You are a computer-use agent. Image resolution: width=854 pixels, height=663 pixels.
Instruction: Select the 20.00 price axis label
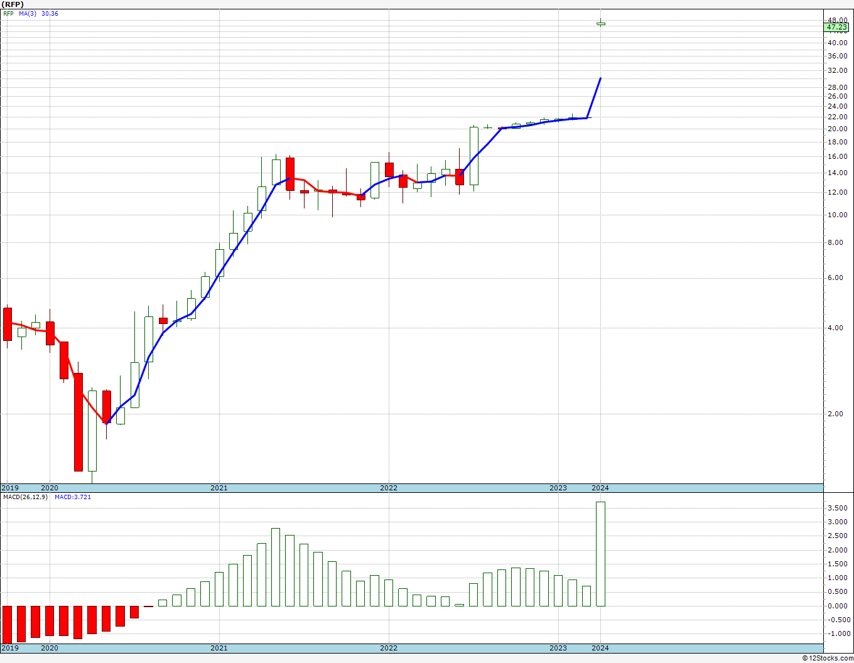point(837,129)
